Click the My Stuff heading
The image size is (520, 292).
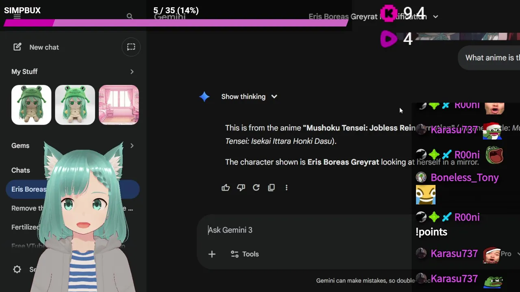point(24,71)
